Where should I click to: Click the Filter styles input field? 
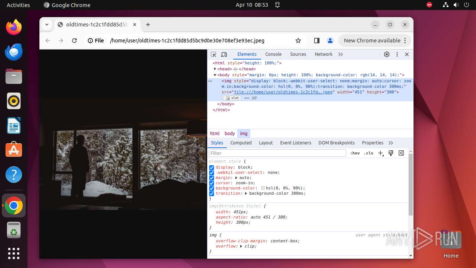click(x=277, y=153)
